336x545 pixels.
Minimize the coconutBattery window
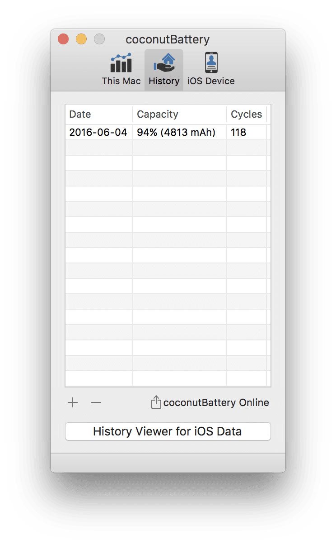tap(81, 39)
